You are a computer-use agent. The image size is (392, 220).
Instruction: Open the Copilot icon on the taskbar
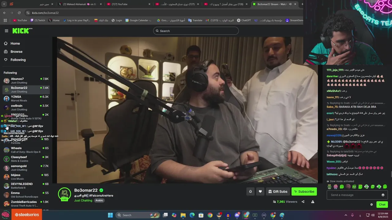coord(174,215)
